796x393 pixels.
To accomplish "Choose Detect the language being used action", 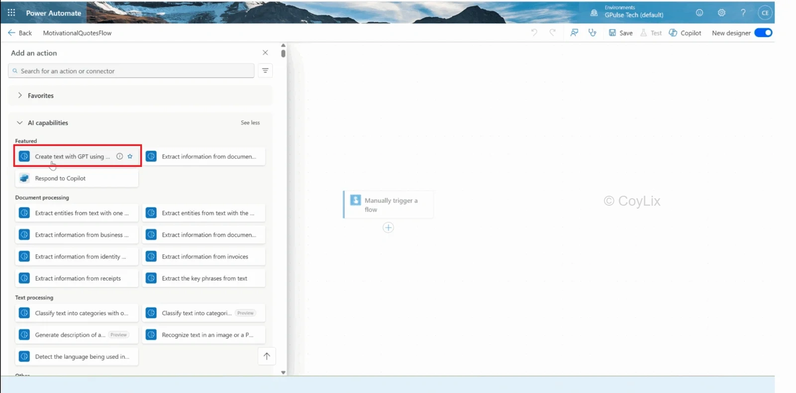I will (77, 357).
